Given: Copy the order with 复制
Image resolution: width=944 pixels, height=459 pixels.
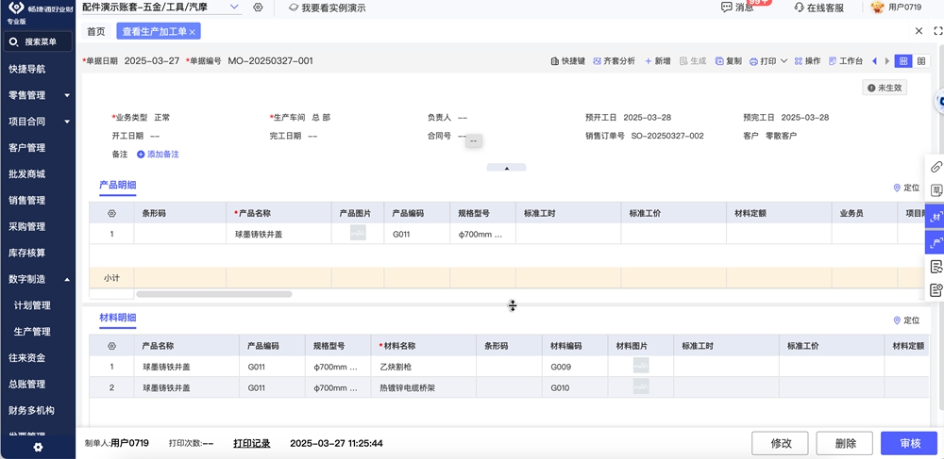Looking at the screenshot, I should (x=728, y=61).
